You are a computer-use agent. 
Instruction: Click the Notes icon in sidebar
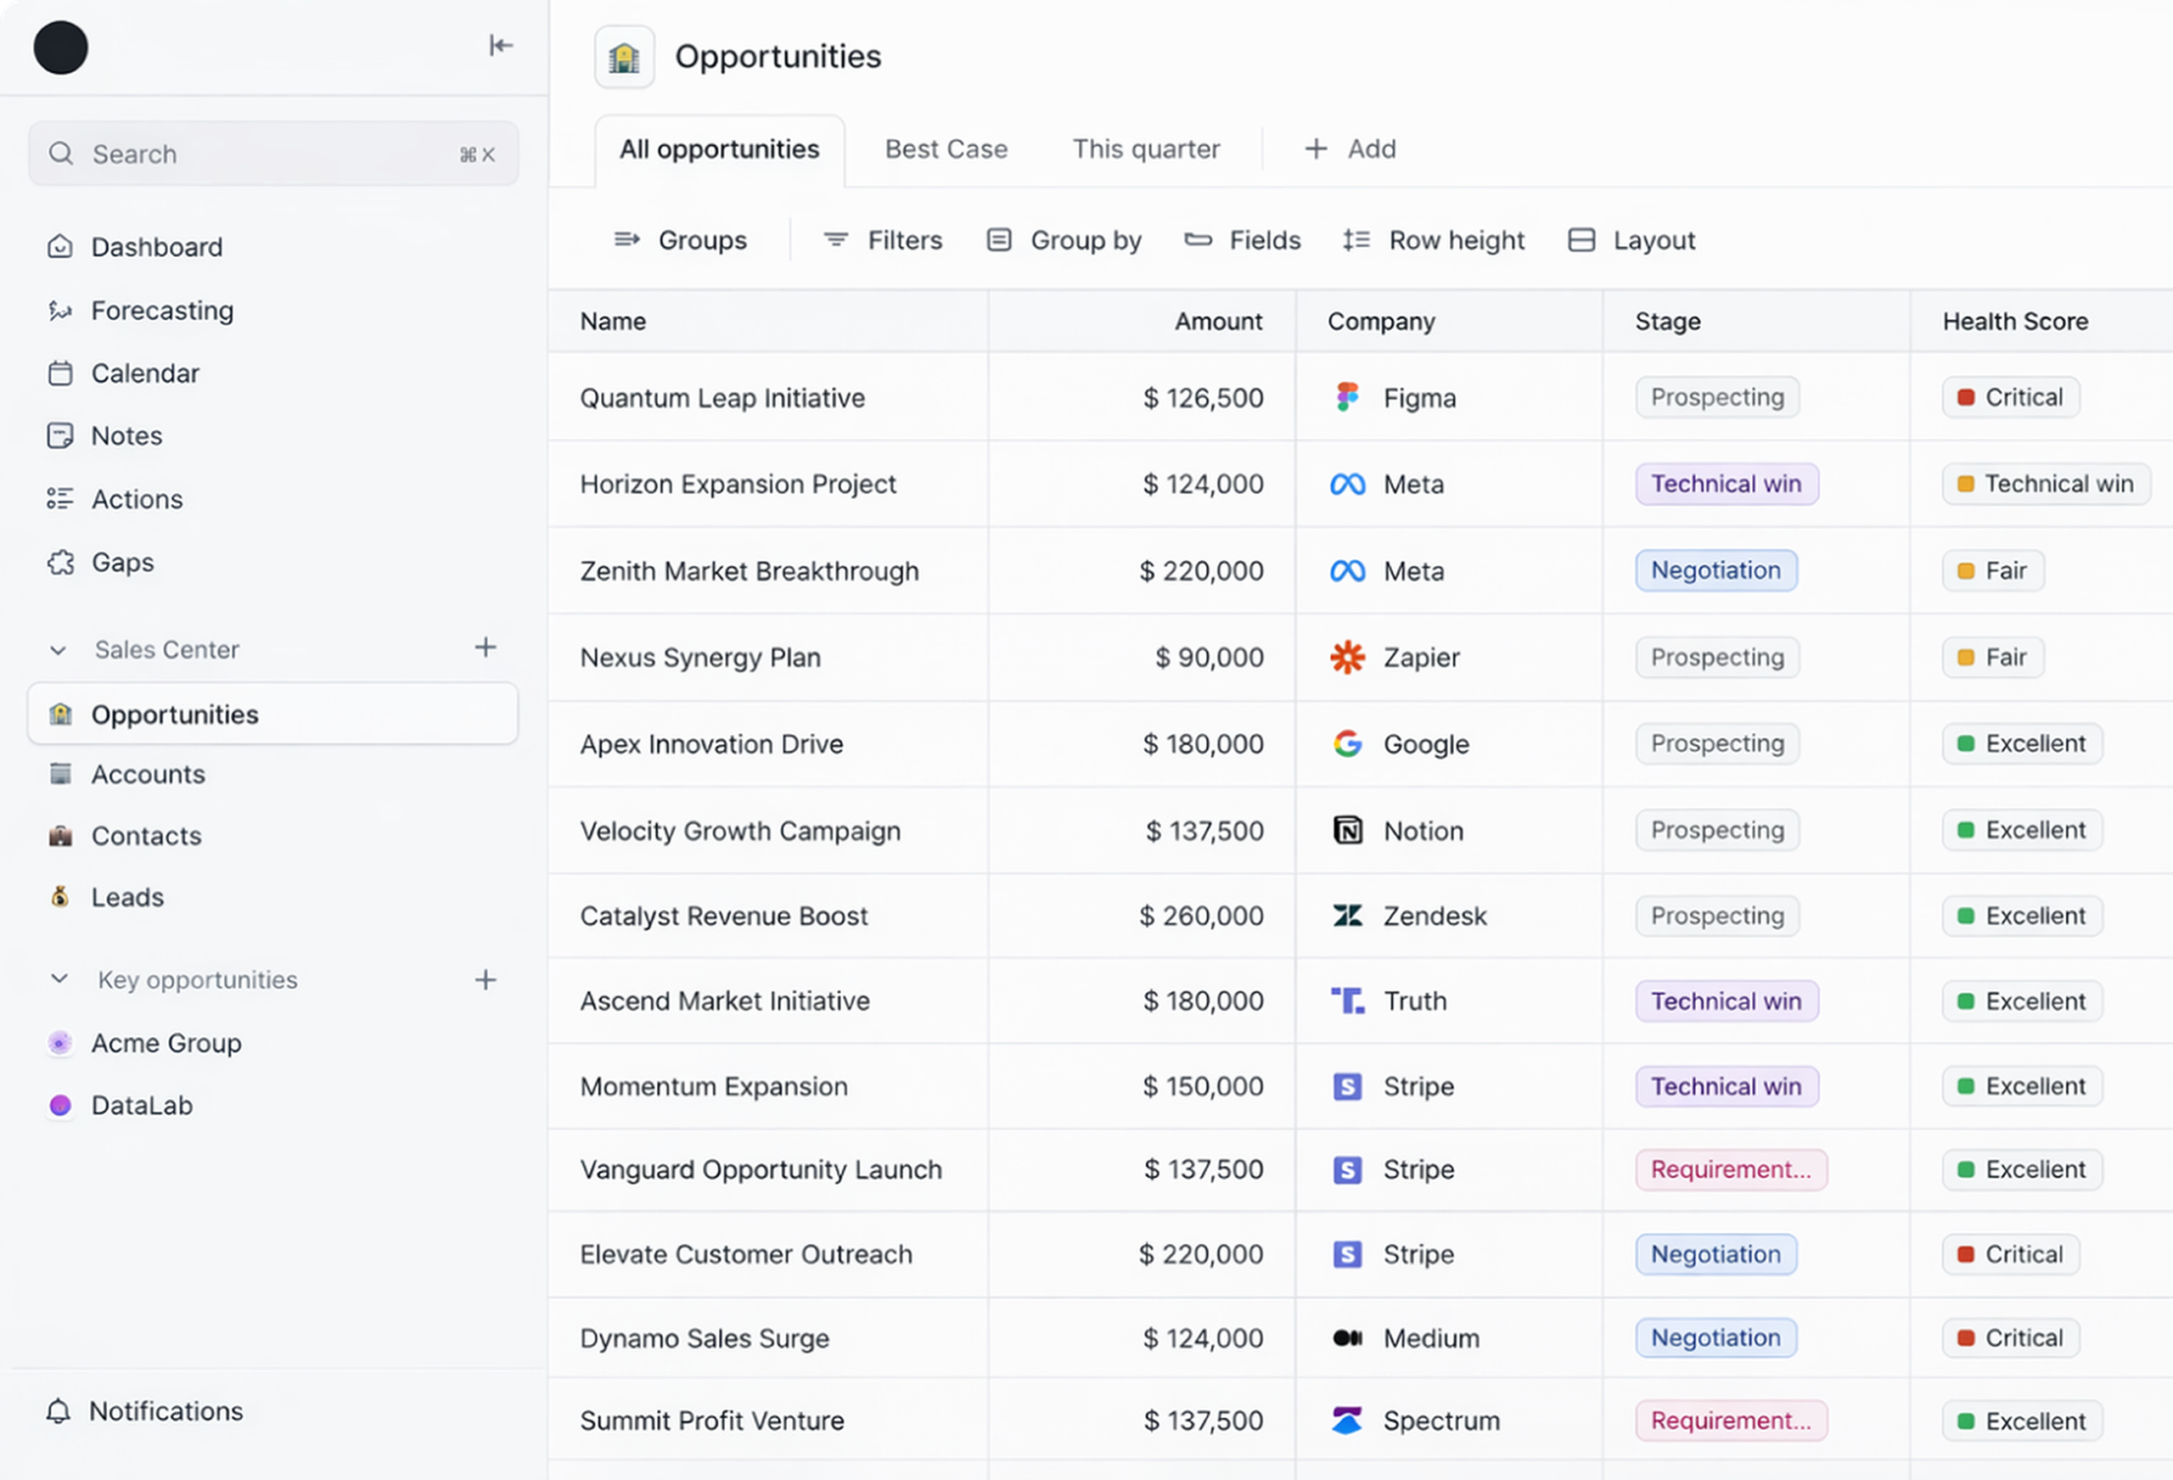click(59, 434)
